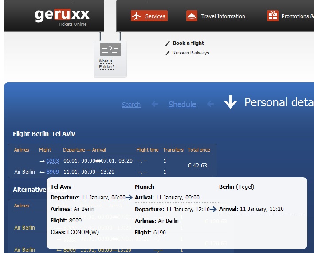Click the service bell Travel Information icon
This screenshot has height=253, width=314.
pos(192,16)
